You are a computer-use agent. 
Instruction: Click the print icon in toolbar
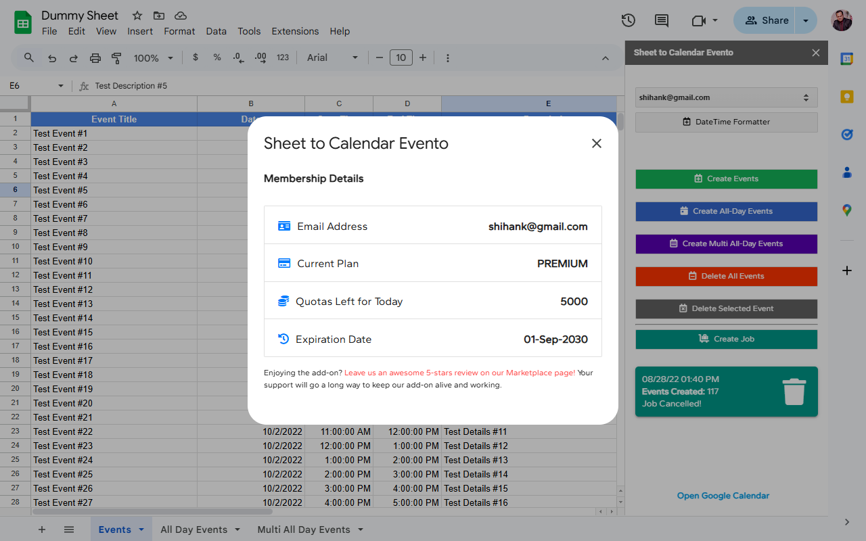tap(95, 58)
